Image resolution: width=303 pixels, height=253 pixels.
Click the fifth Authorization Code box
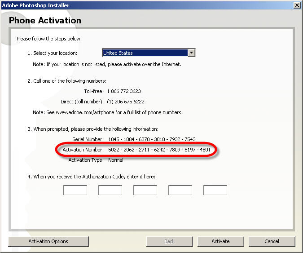point(215,190)
